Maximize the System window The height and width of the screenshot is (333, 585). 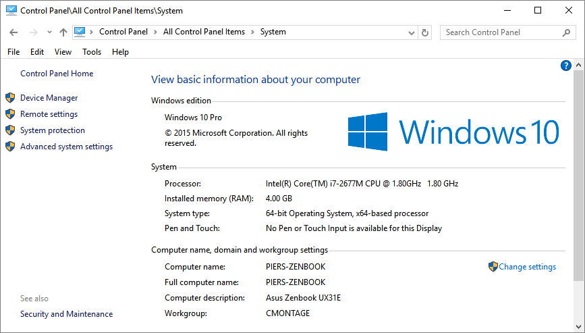538,10
